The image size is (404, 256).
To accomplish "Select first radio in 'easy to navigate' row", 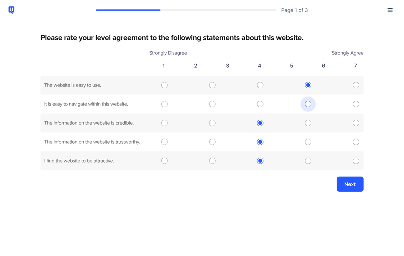I will pos(164,104).
